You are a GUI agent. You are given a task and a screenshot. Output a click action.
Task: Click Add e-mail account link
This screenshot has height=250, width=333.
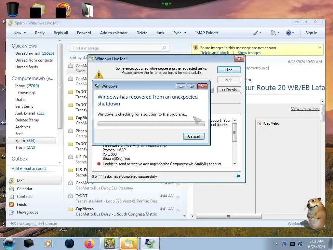(29, 169)
